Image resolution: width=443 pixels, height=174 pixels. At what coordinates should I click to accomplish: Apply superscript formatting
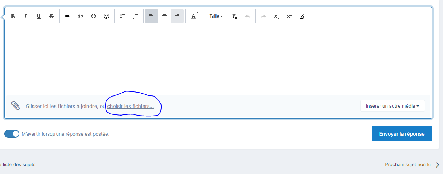(x=289, y=16)
